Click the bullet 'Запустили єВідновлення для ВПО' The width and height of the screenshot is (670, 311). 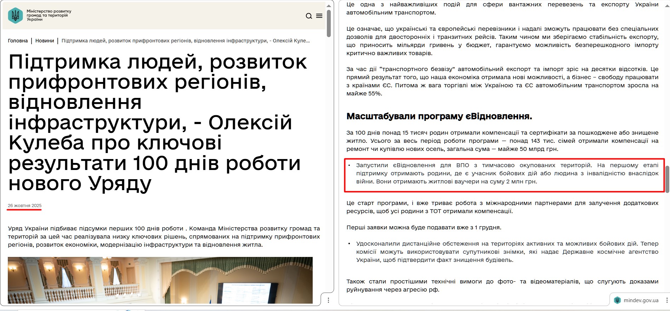pyautogui.click(x=507, y=173)
